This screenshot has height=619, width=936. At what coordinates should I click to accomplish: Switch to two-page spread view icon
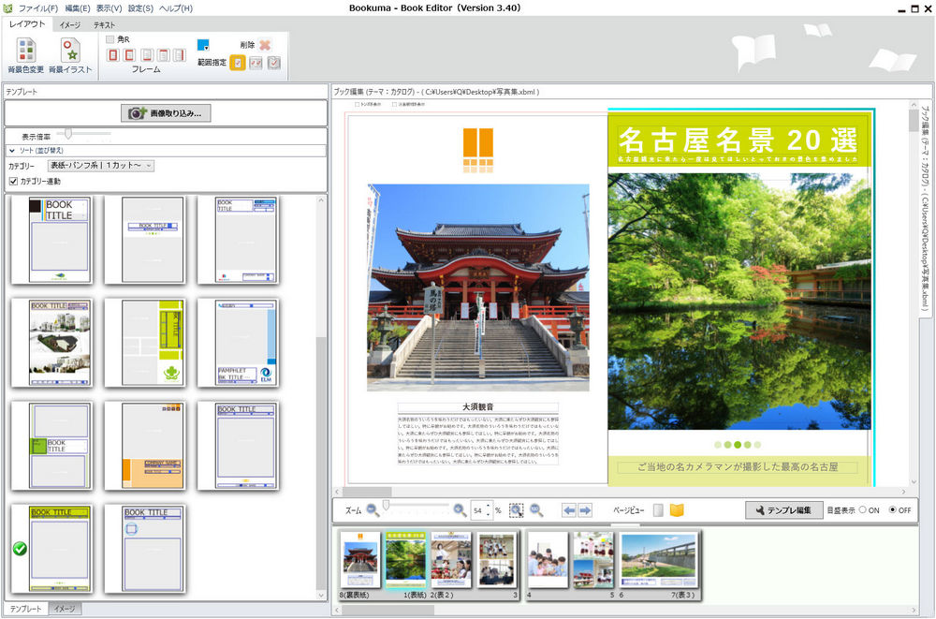pos(677,510)
